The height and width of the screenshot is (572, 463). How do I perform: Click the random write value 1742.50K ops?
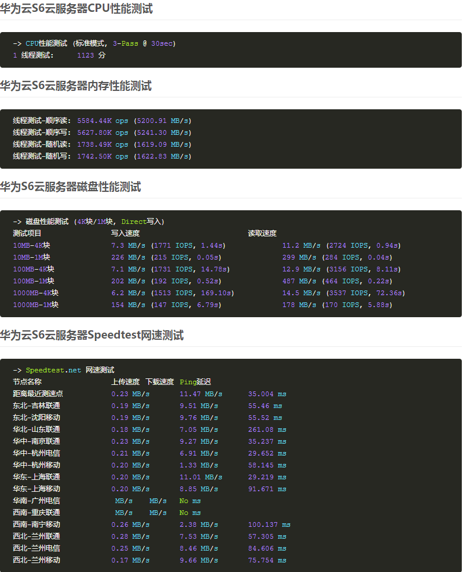103,156
